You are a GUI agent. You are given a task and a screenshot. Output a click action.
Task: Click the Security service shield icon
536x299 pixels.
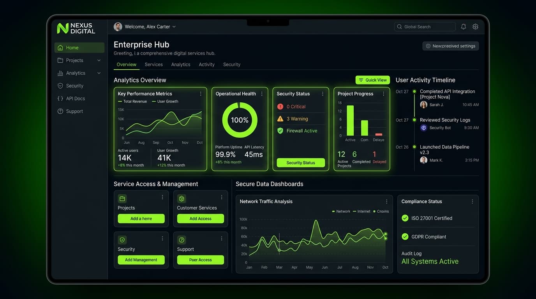pyautogui.click(x=122, y=240)
